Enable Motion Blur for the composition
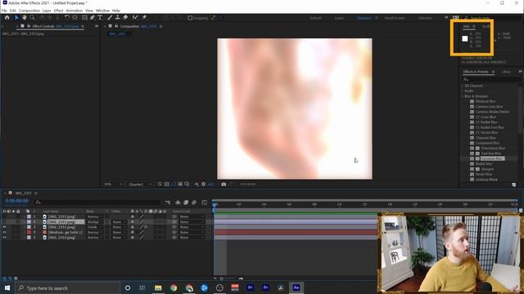Screen dimensions: 524x294 click(194, 203)
